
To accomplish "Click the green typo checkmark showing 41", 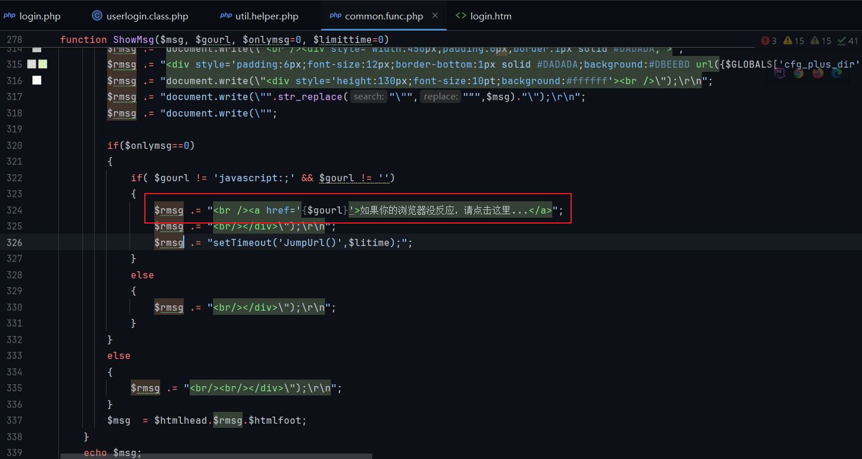I will coord(847,41).
